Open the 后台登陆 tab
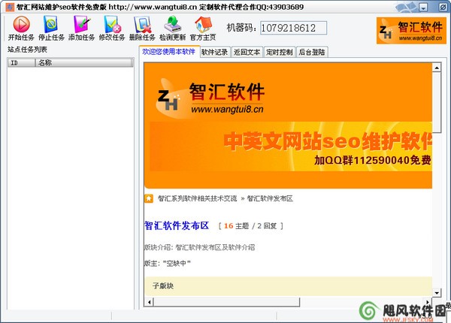 (x=312, y=52)
